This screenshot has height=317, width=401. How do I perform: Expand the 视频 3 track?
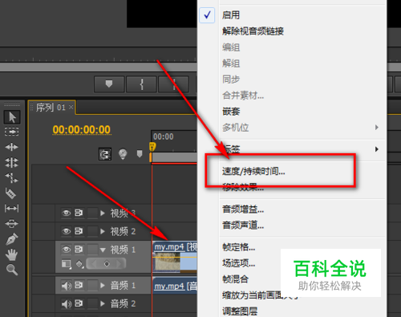(x=103, y=213)
